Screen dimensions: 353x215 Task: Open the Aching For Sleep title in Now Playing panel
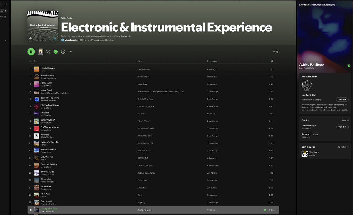pos(311,64)
